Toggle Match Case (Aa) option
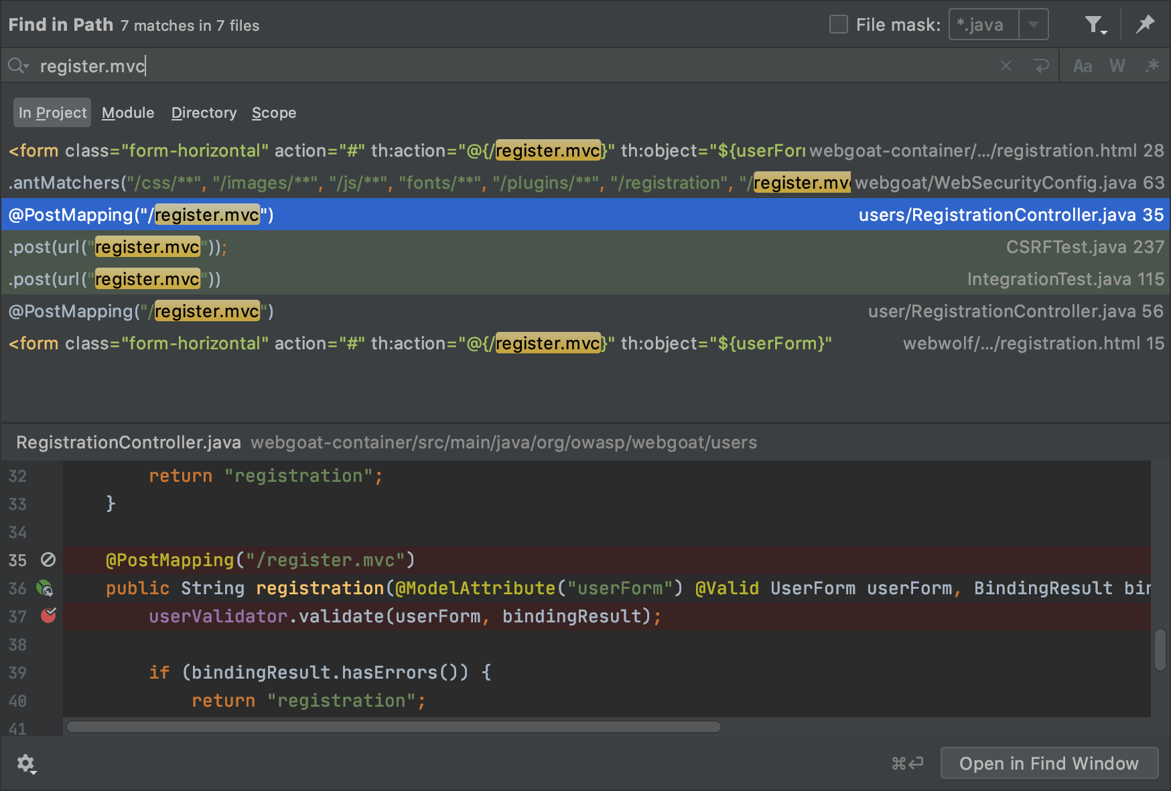 pos(1082,66)
